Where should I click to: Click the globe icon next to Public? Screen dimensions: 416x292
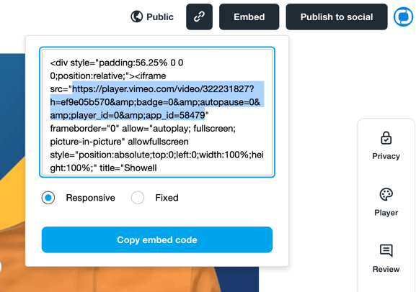137,17
